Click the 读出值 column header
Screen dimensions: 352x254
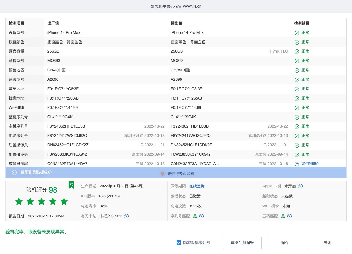177,23
